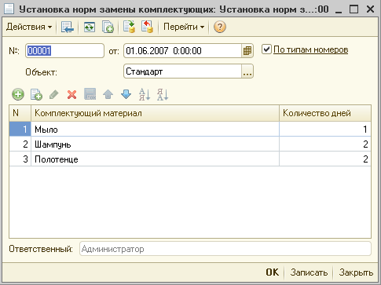Maximize the window
381x285 pixels.
tap(354, 9)
